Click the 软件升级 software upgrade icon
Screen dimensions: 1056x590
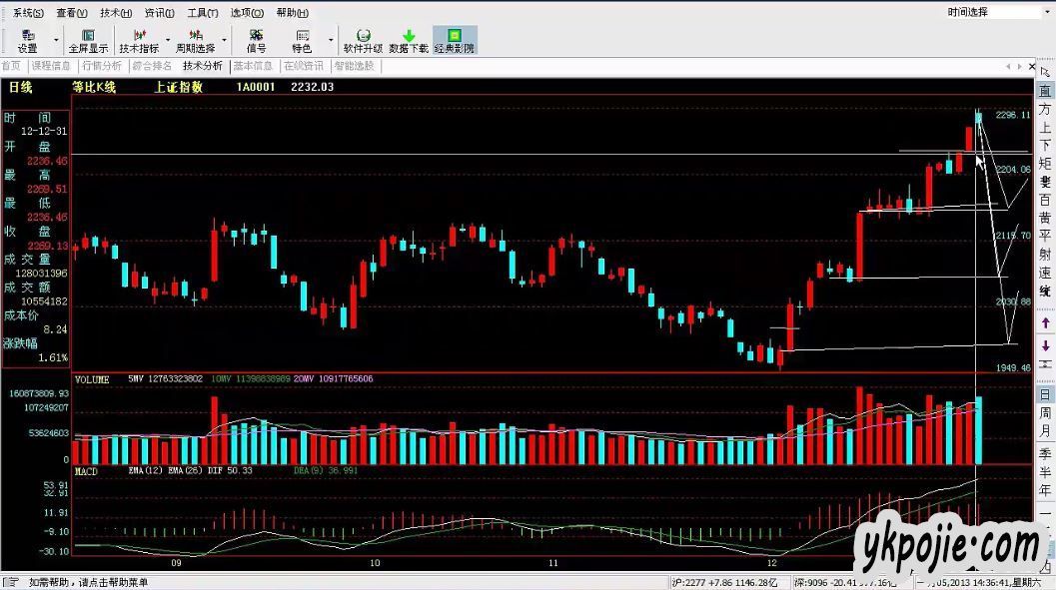pos(363,41)
